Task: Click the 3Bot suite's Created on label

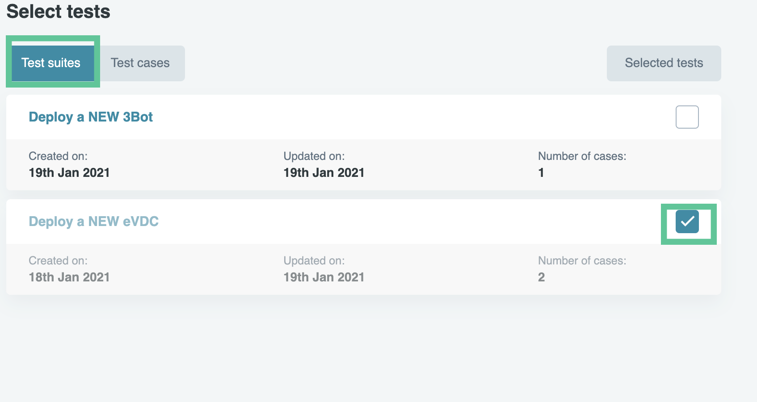Action: pos(58,156)
